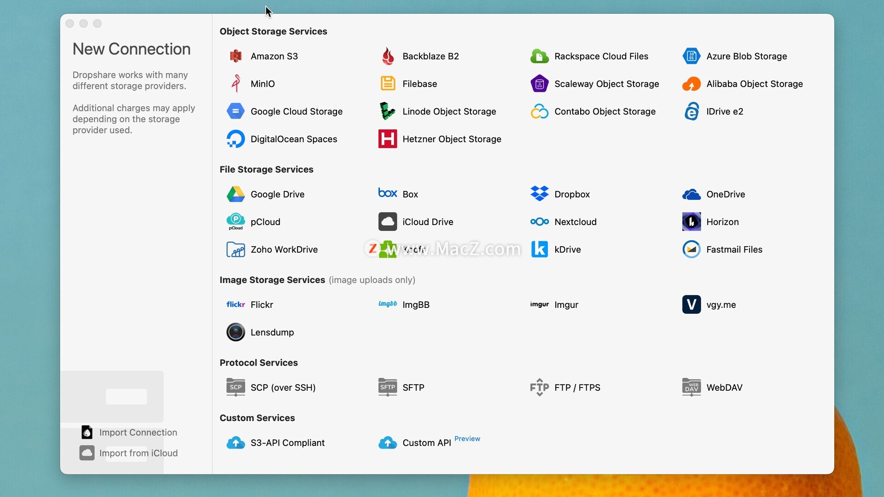The height and width of the screenshot is (497, 884).
Task: Select the Google Drive icon
Action: coord(236,194)
